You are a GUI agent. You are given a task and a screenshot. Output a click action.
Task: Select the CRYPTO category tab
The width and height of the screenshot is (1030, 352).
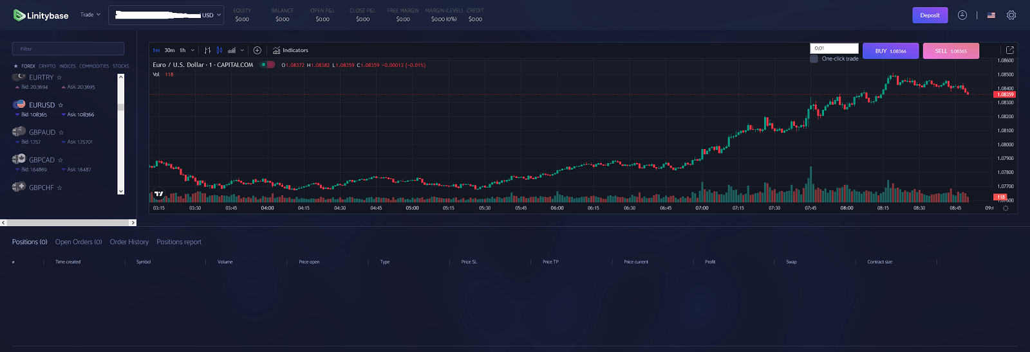(47, 66)
